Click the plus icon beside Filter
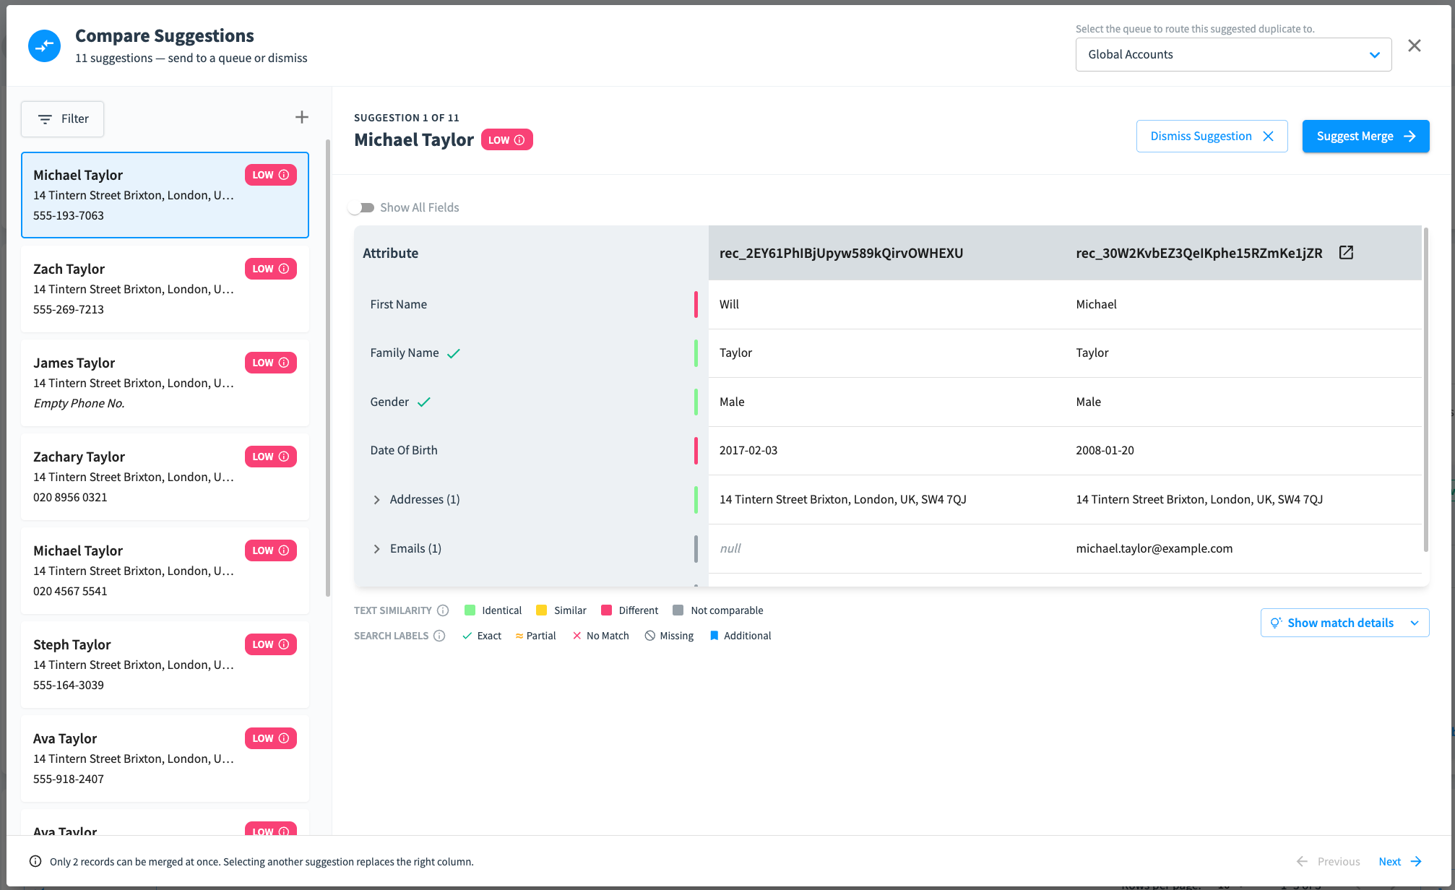Viewport: 1455px width, 890px height. pyautogui.click(x=302, y=117)
